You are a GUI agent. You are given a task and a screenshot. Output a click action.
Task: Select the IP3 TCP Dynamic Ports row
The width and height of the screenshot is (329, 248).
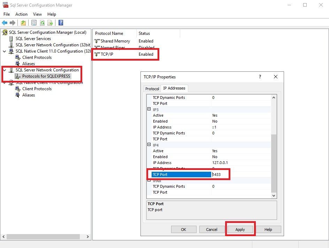coord(211,133)
